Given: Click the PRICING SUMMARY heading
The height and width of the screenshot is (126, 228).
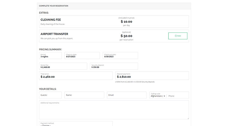Looking at the screenshot, I should point(50,49).
